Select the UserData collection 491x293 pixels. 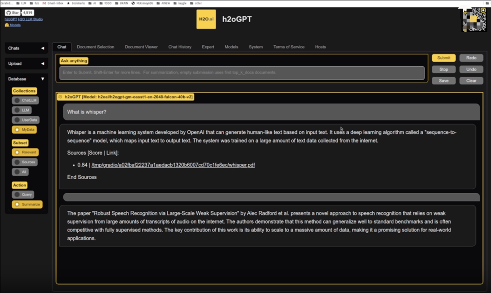[25, 120]
